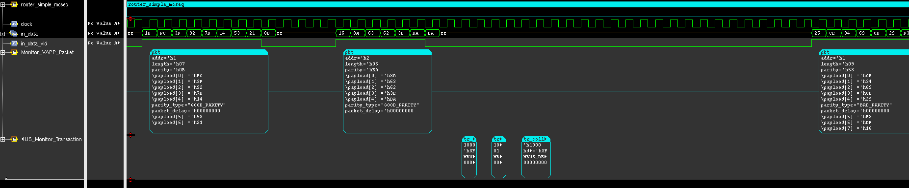Click the in_data 'No Value' cell
This screenshot has height=188, width=909.
click(104, 33)
